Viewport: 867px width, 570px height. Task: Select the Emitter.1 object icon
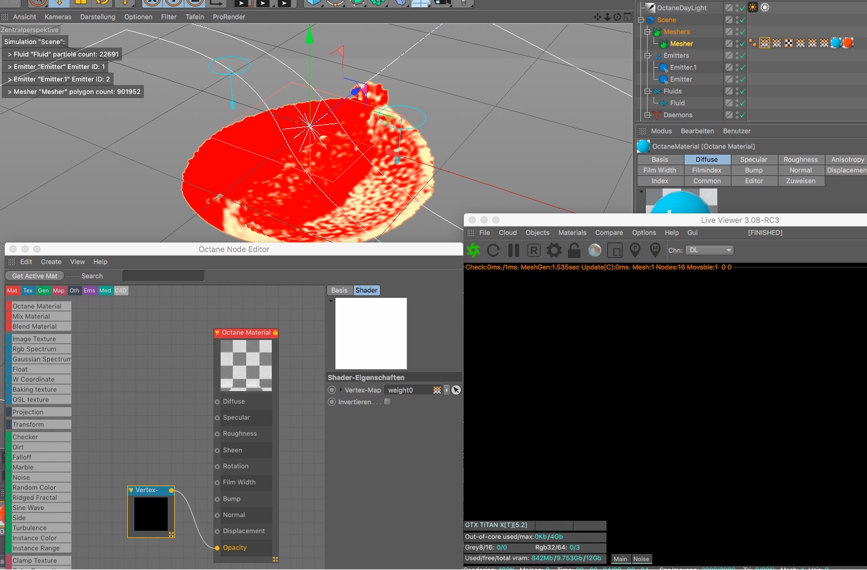pyautogui.click(x=664, y=68)
